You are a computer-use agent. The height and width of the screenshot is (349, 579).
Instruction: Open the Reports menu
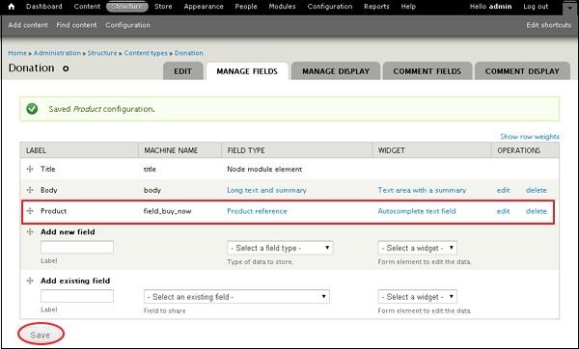tap(376, 7)
